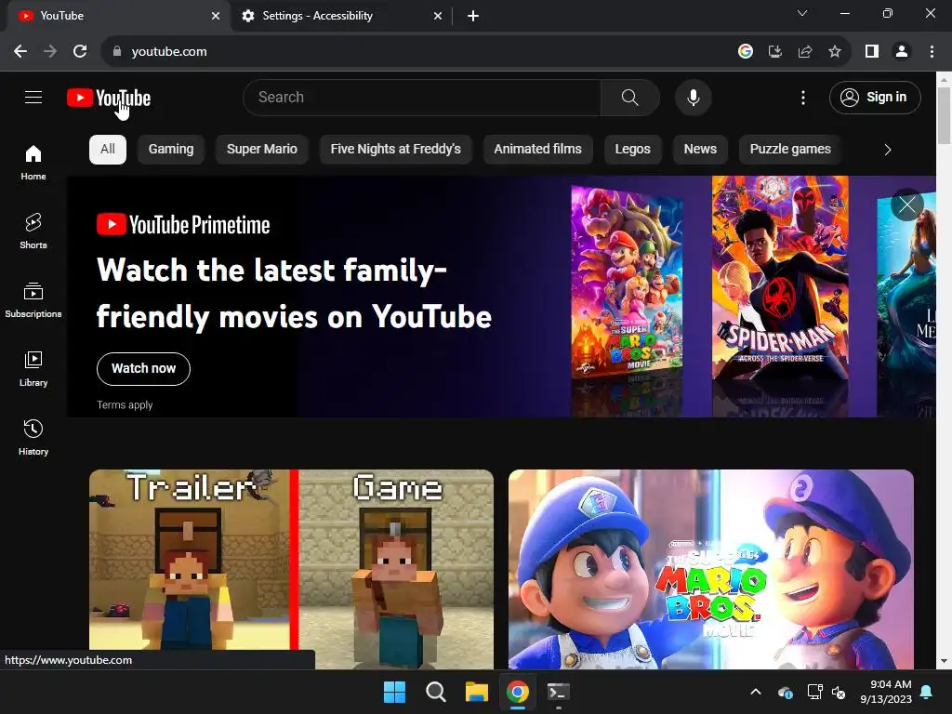Select the News filter chip
Image resolution: width=952 pixels, height=714 pixels.
pyautogui.click(x=700, y=150)
